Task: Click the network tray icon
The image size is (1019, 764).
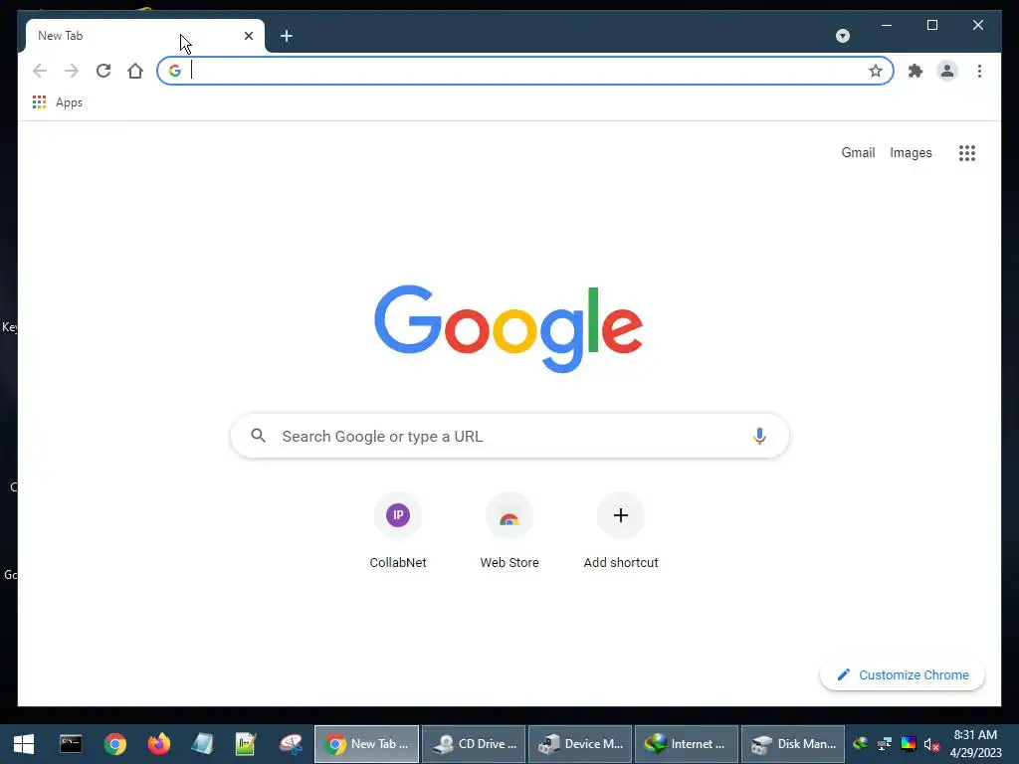Action: tap(884, 744)
